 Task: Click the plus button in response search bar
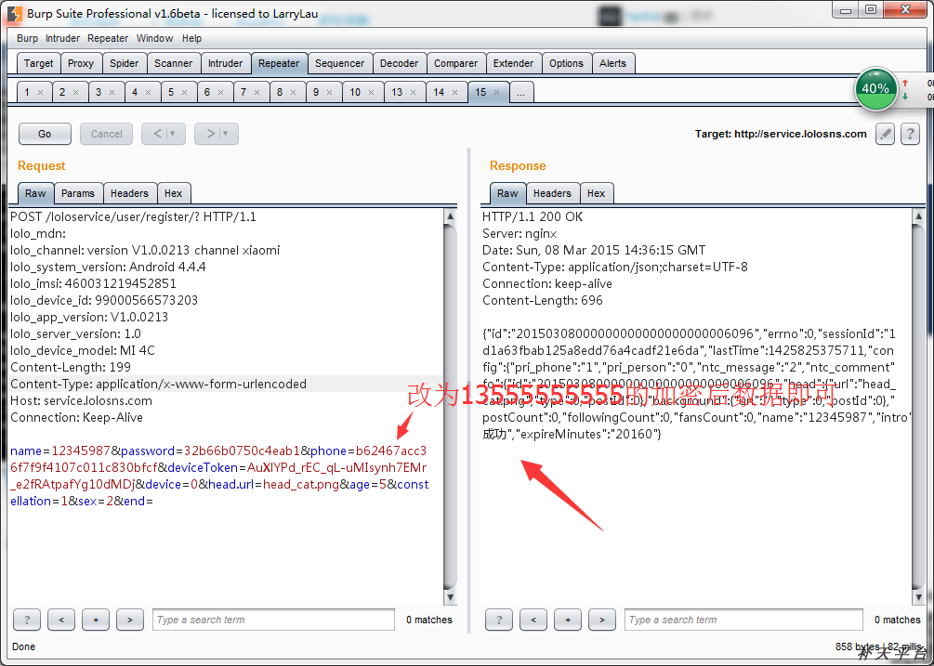(568, 620)
